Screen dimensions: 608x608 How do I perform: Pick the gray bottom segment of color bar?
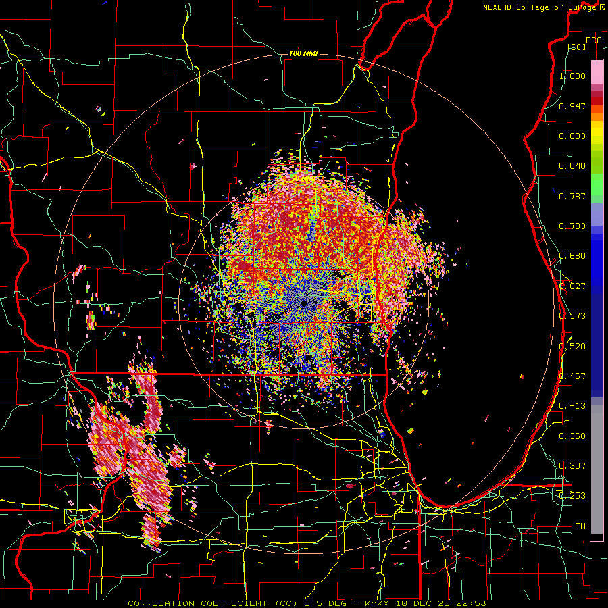597,470
